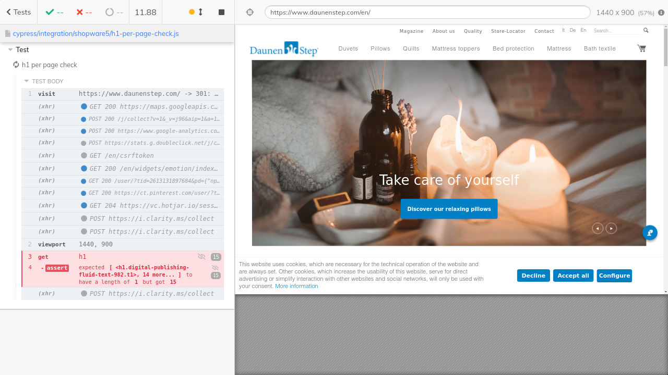Viewport: 668px width, 375px height.
Task: Click the selector playground crosshair icon
Action: (x=250, y=12)
